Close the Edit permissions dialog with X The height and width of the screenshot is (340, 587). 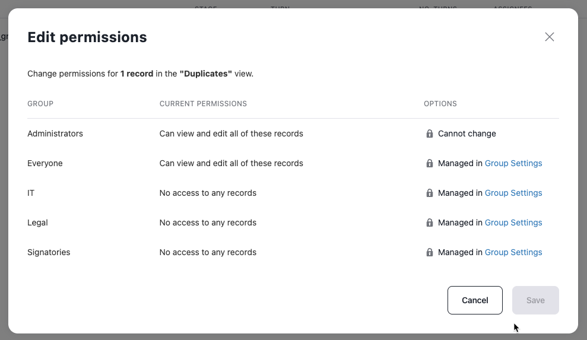[x=550, y=37]
